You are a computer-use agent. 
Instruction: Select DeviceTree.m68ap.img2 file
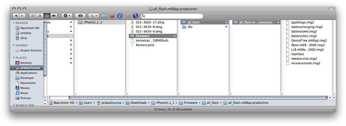309,41
